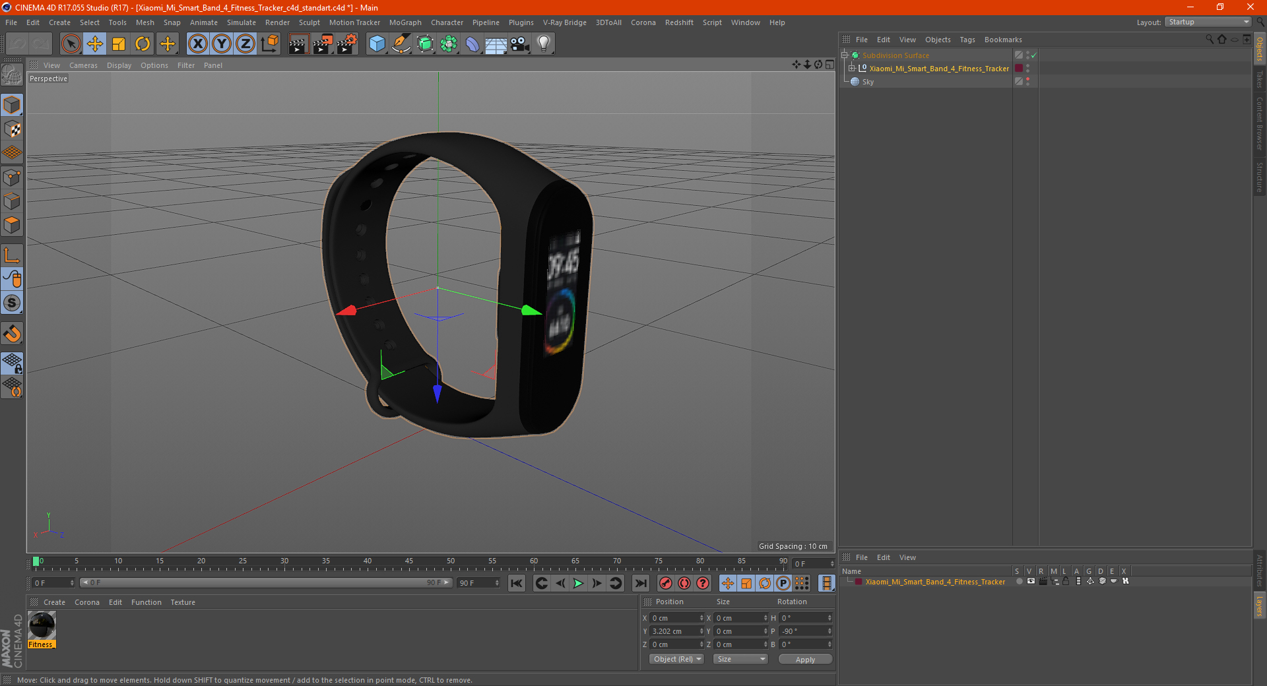Click the Undo arrow icon
This screenshot has height=686, width=1267.
[18, 44]
